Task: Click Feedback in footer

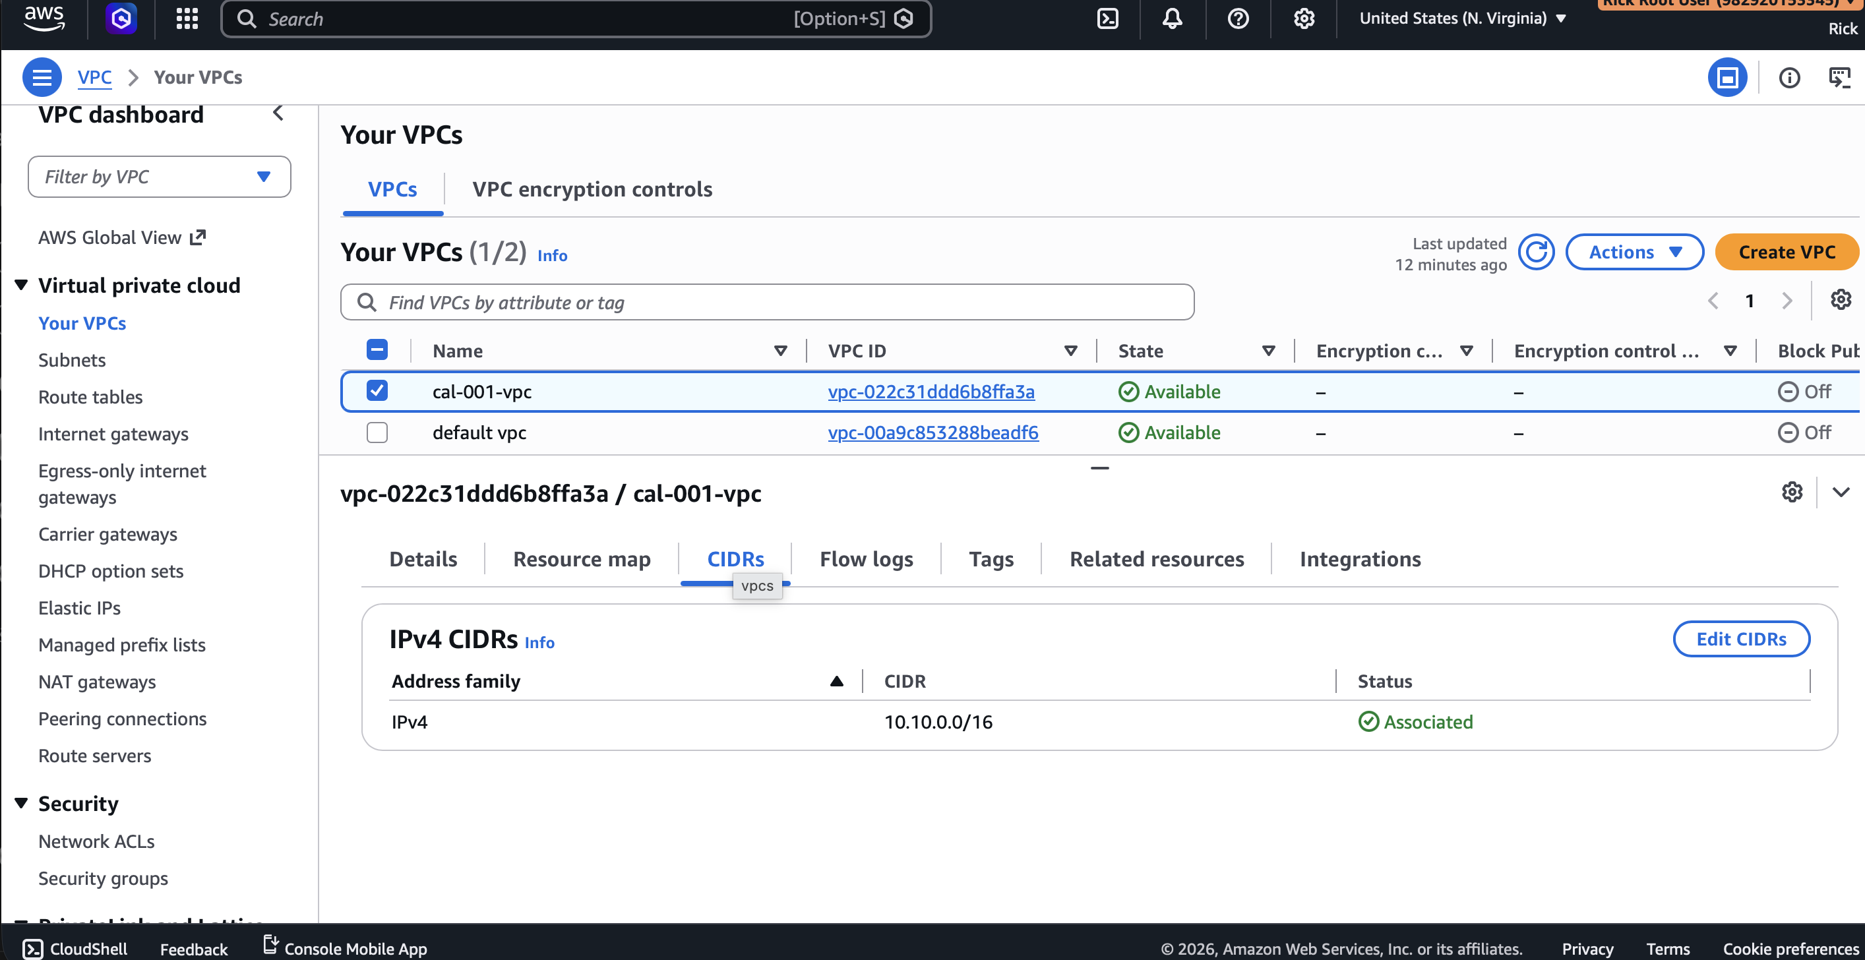Action: coord(193,948)
